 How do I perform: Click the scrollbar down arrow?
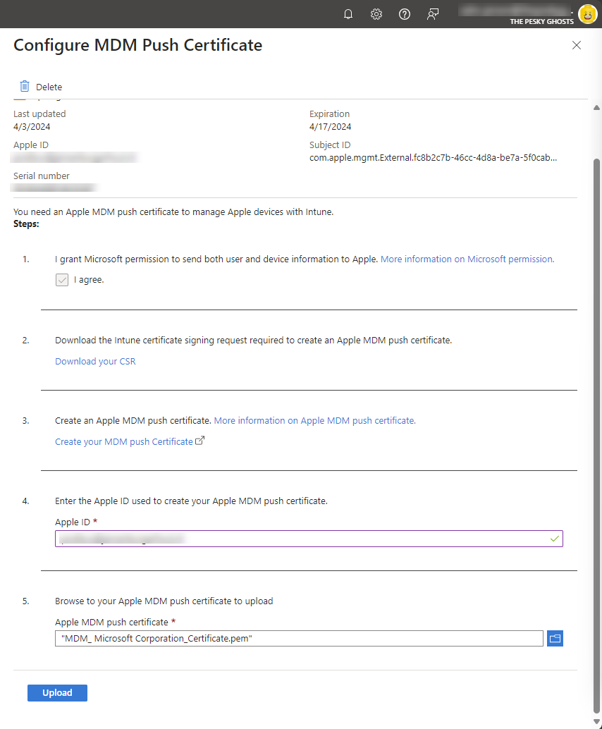597,721
